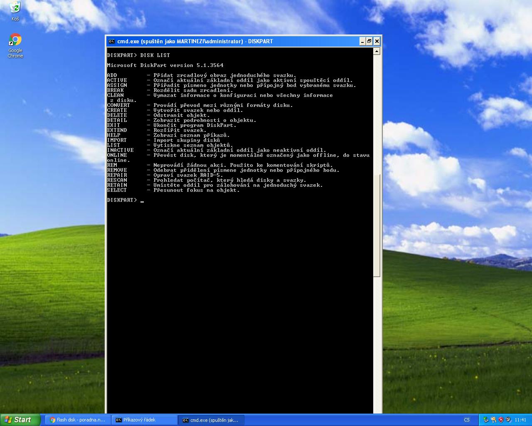Click the description 'Opraví svazek RAID-5.'
The image size is (532, 426).
pyautogui.click(x=188, y=175)
